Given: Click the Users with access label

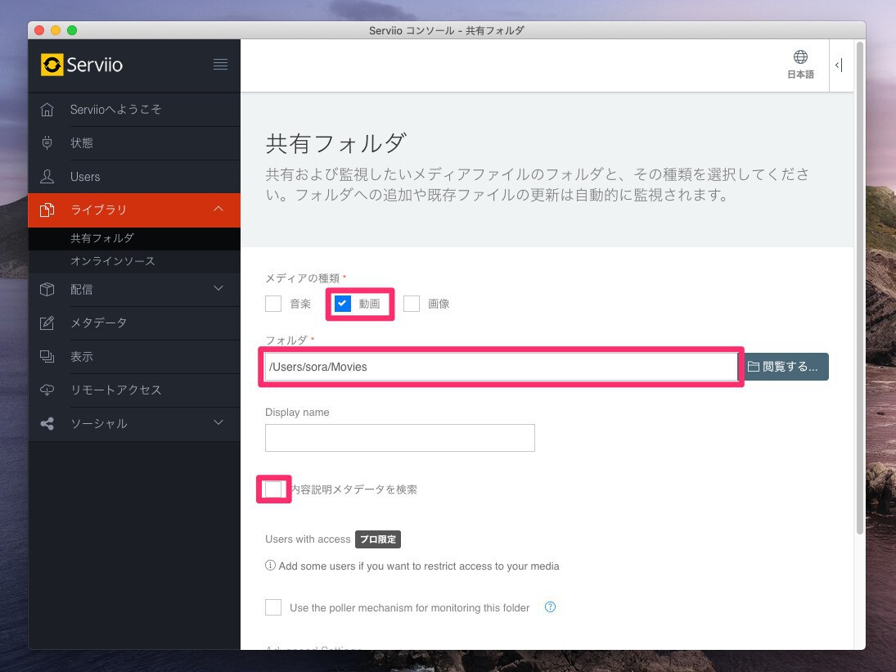Looking at the screenshot, I should click(308, 539).
